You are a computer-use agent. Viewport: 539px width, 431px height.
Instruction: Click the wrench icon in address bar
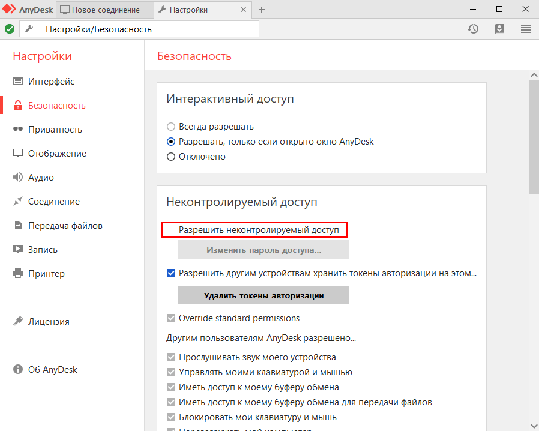click(29, 29)
